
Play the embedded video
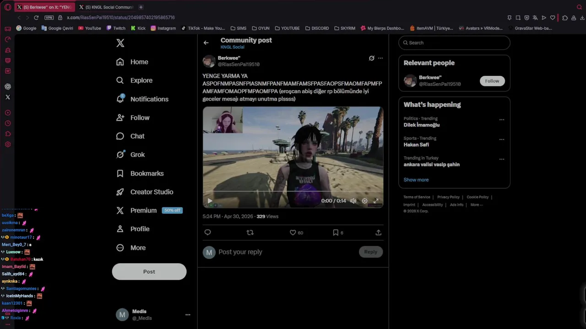point(210,201)
